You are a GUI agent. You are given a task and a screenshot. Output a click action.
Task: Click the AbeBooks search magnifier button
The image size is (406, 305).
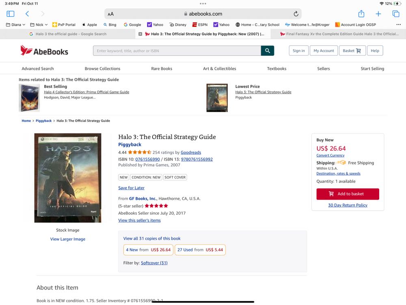click(x=267, y=51)
